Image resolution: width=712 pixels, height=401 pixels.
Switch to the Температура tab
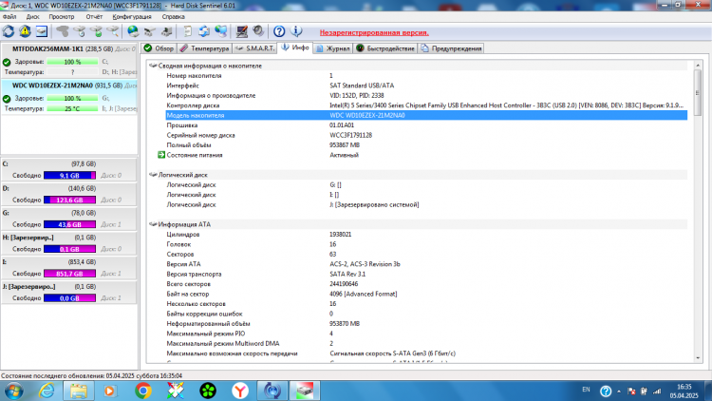[x=204, y=48]
